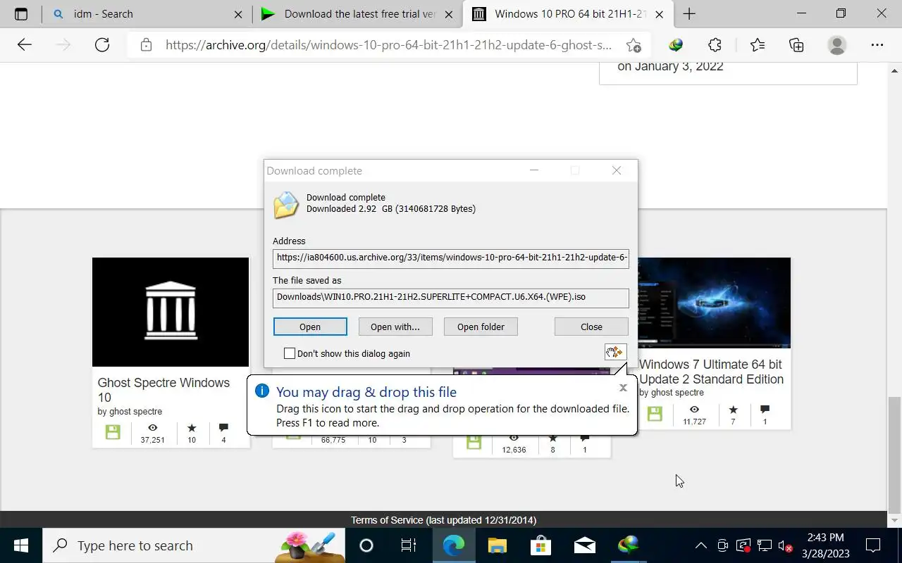Image resolution: width=902 pixels, height=563 pixels.
Task: Open Edge Settings and more menu
Action: click(877, 45)
